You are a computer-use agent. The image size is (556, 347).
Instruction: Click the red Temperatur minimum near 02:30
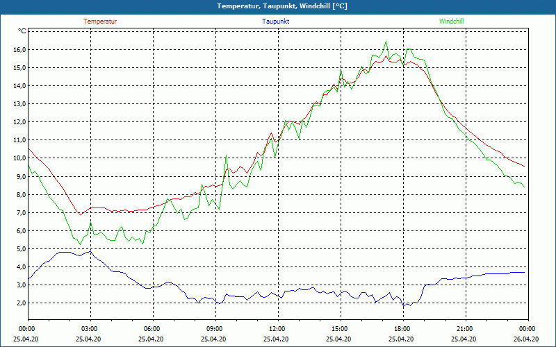[80, 214]
